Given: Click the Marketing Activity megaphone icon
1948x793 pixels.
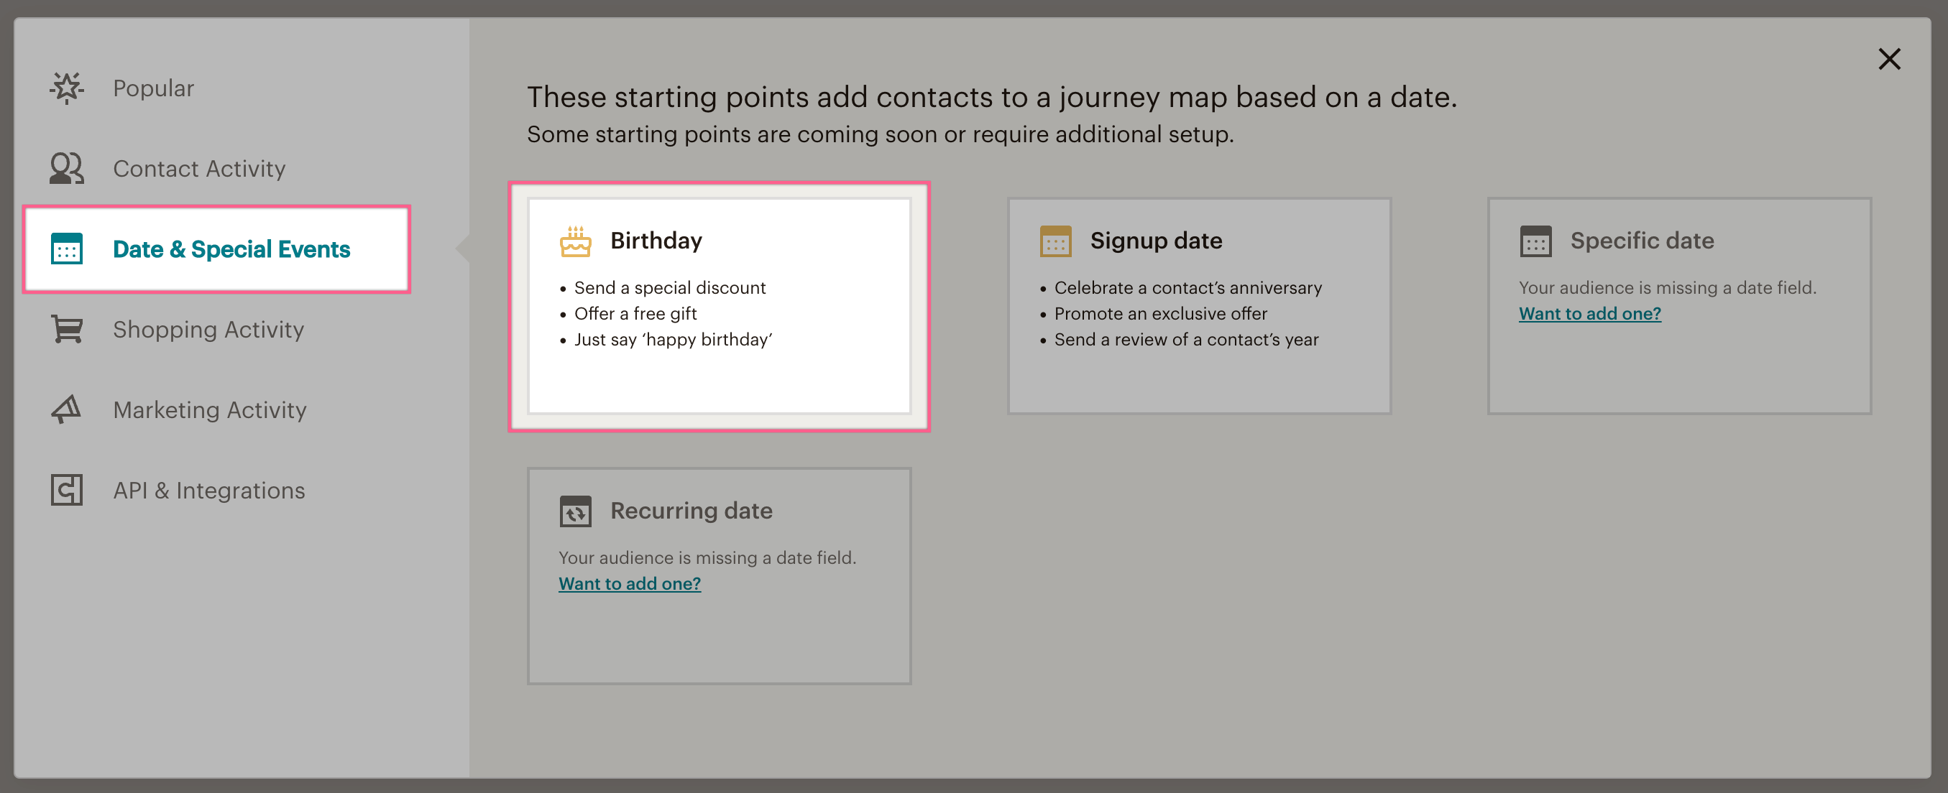Looking at the screenshot, I should tap(67, 409).
